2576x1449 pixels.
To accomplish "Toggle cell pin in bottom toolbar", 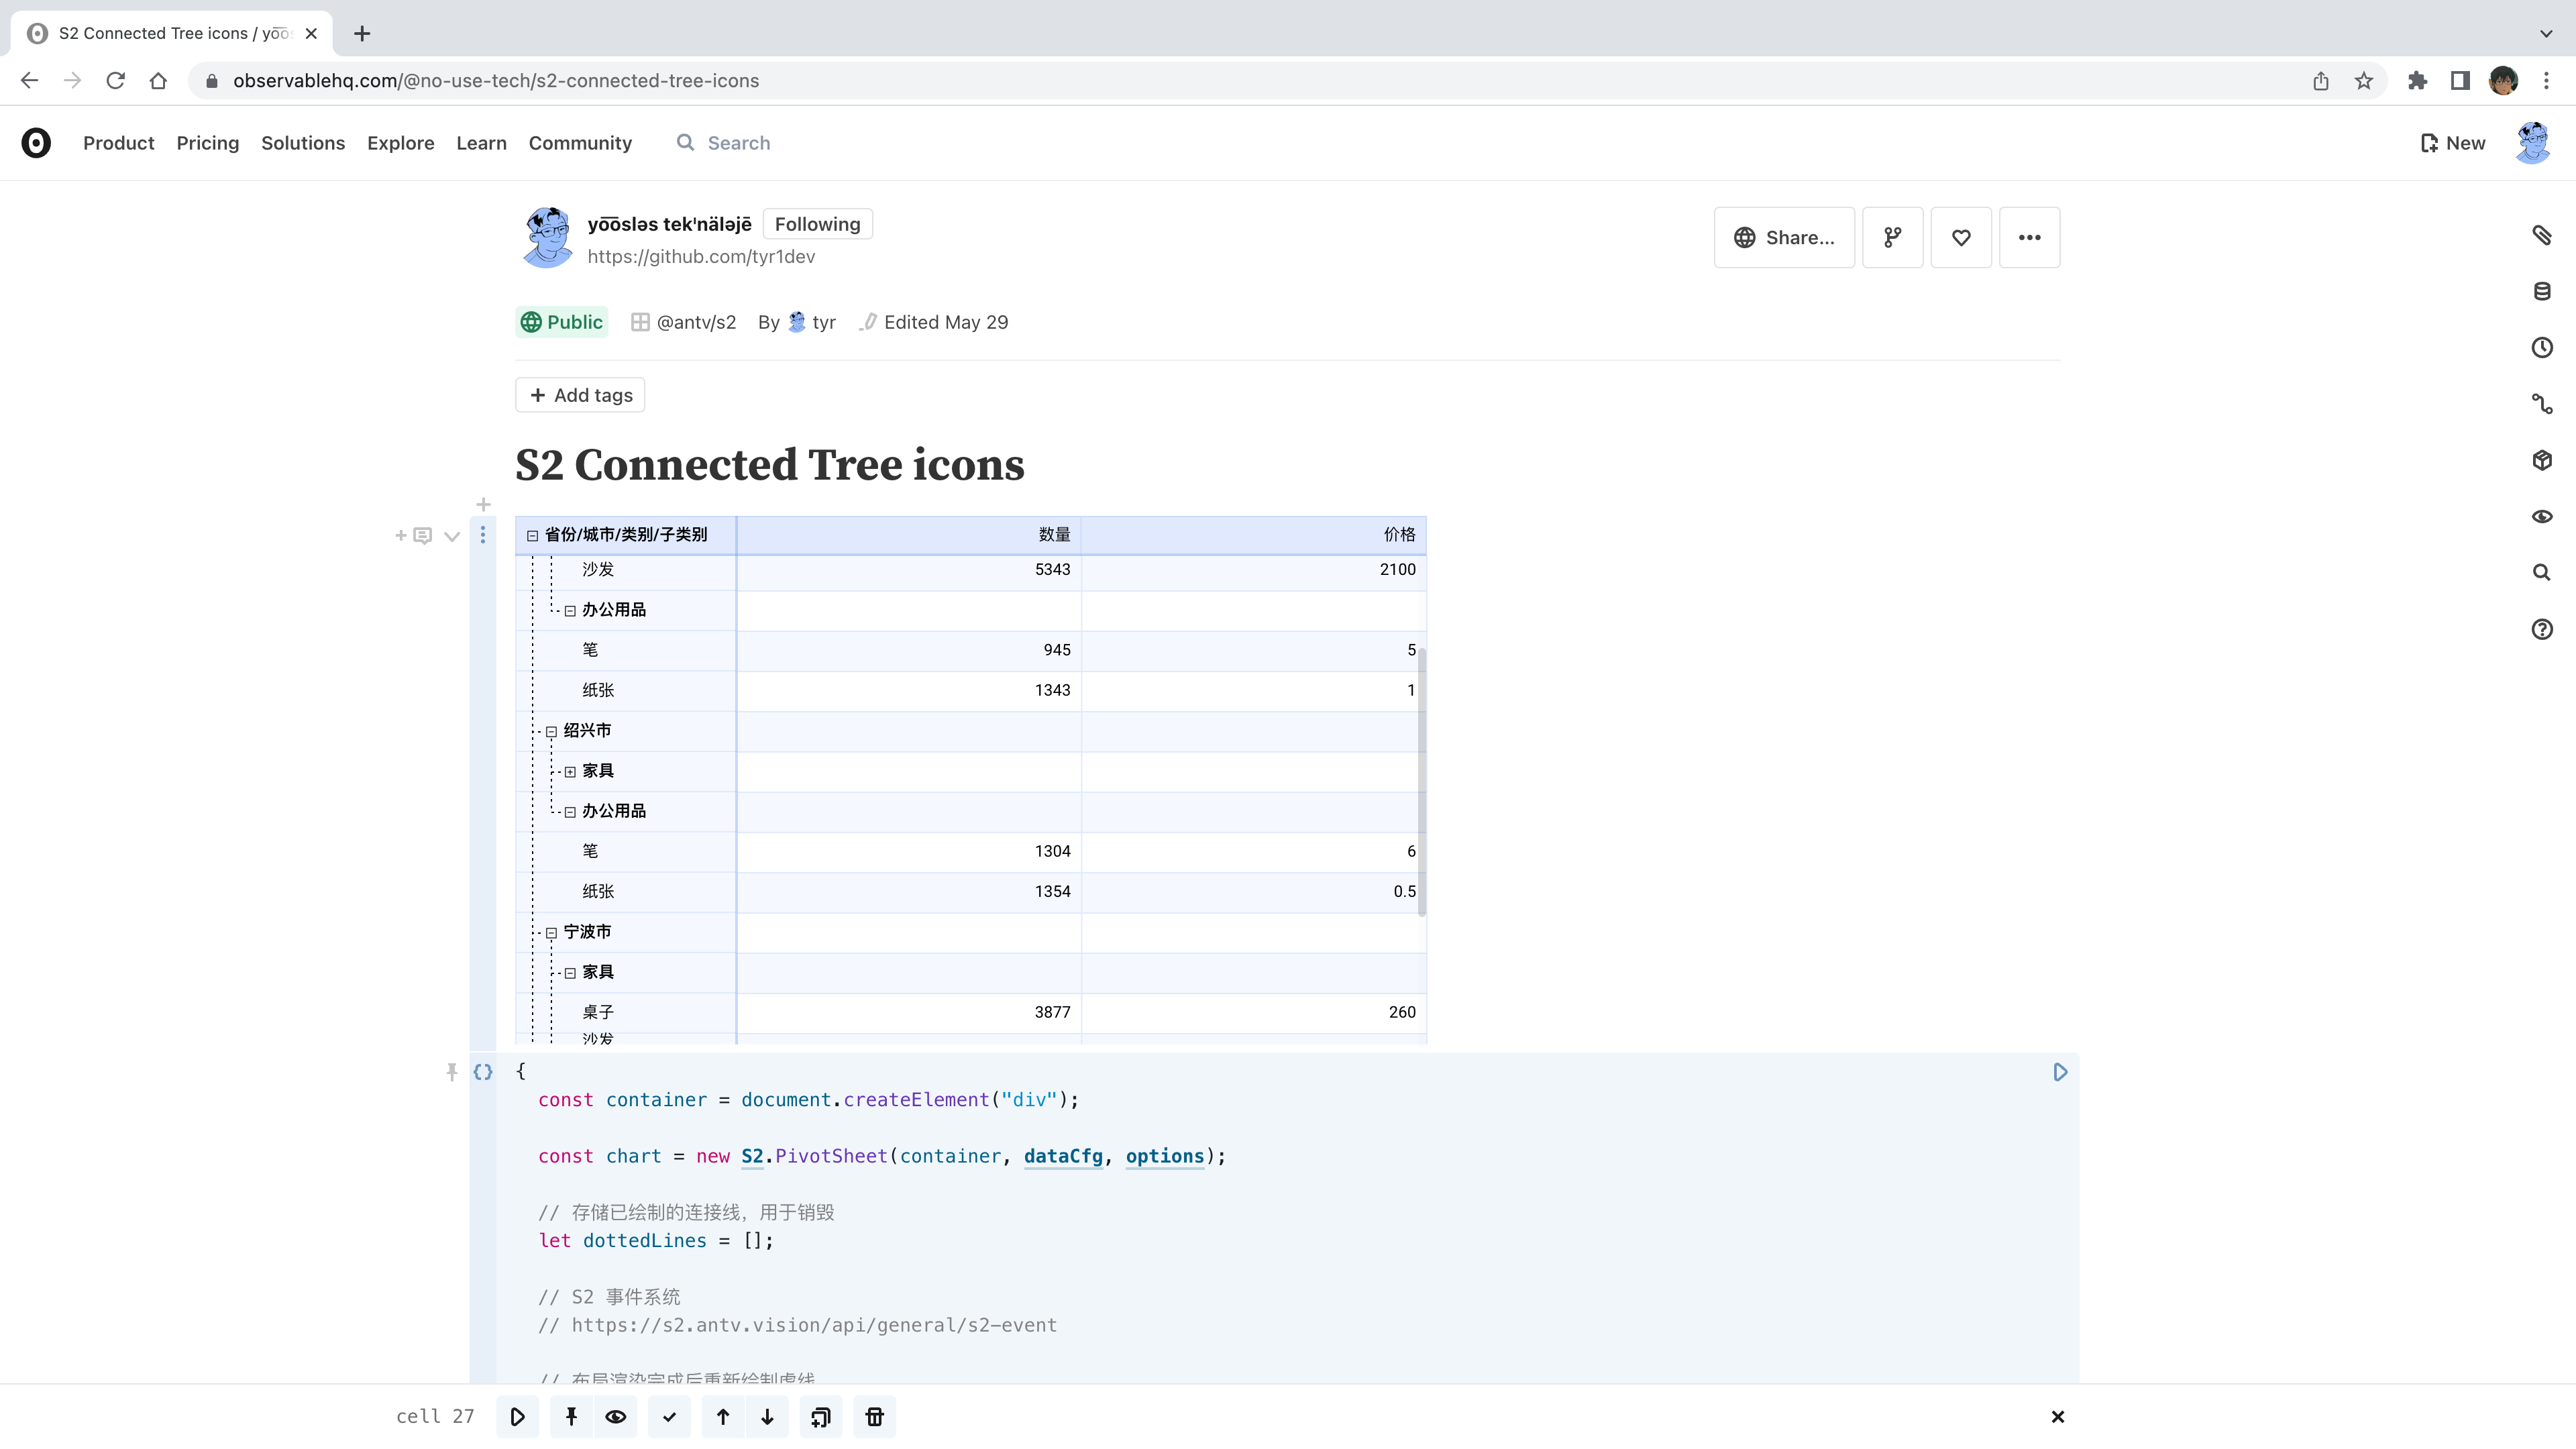I will coord(571,1416).
